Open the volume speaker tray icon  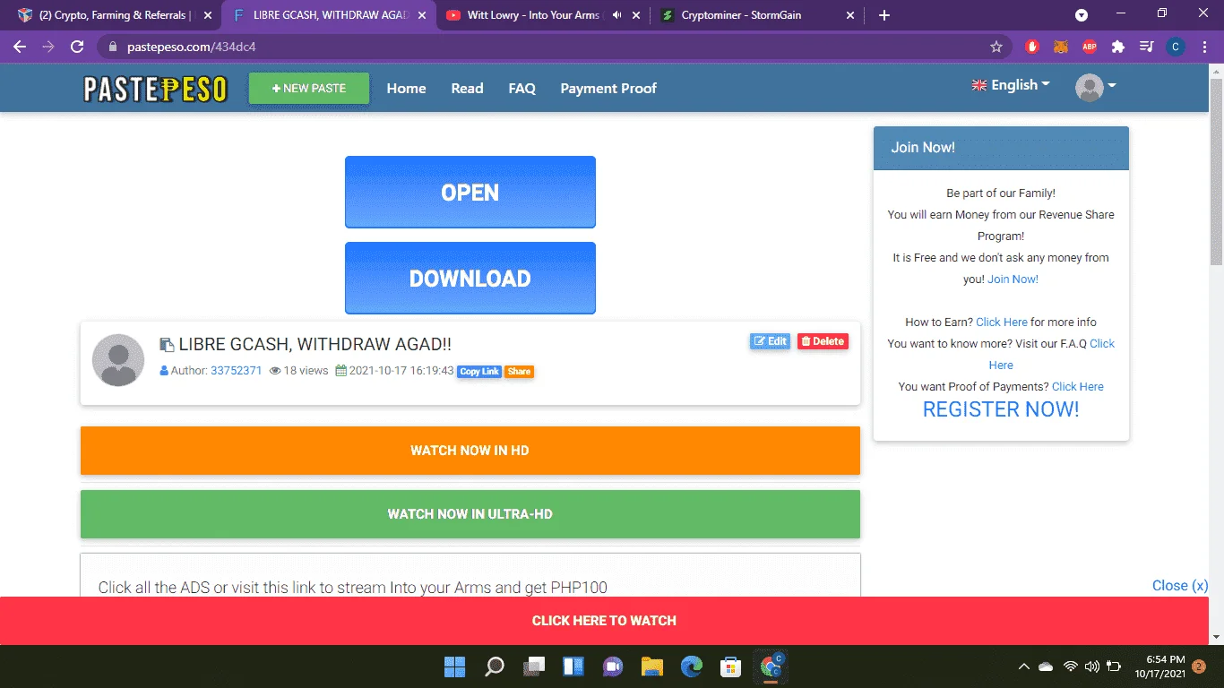pos(1091,666)
